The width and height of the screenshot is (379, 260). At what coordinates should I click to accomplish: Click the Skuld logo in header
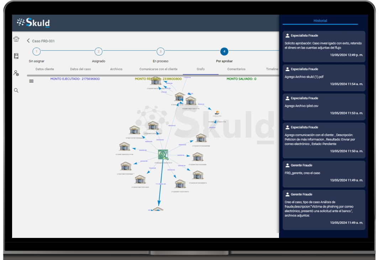[33, 22]
